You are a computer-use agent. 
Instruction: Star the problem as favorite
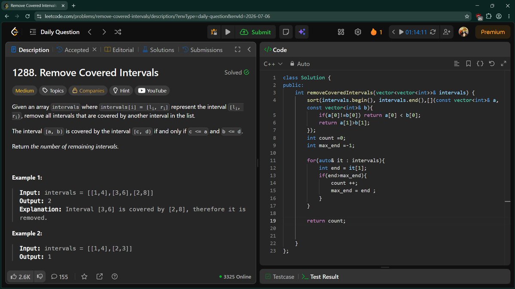click(85, 277)
